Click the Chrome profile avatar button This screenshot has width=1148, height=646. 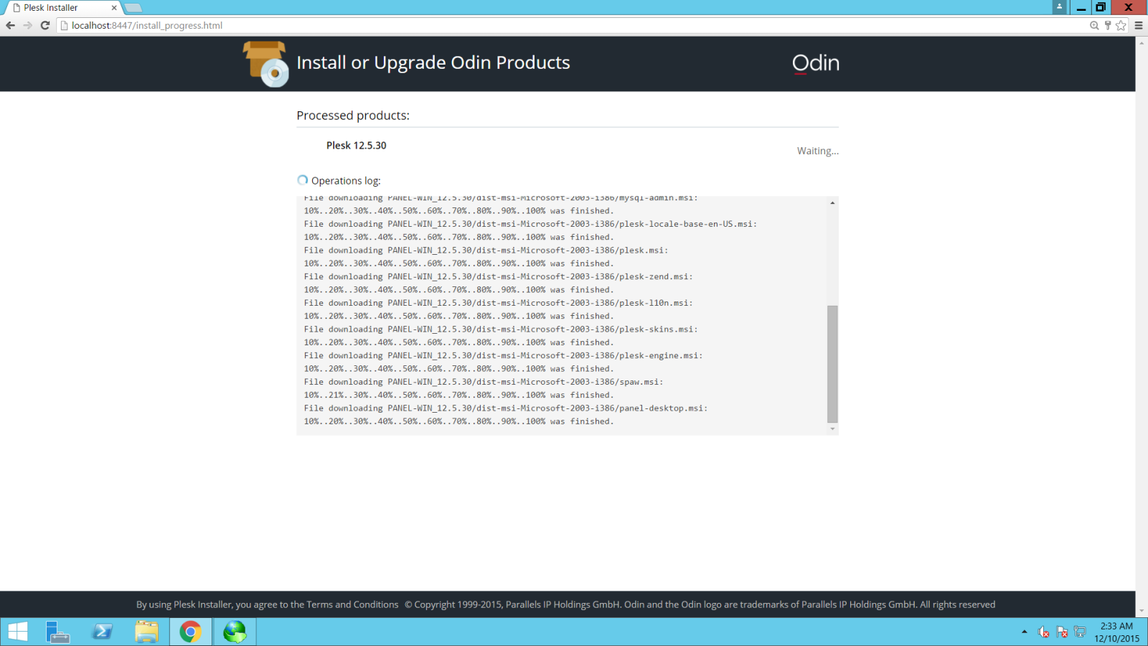1060,6
